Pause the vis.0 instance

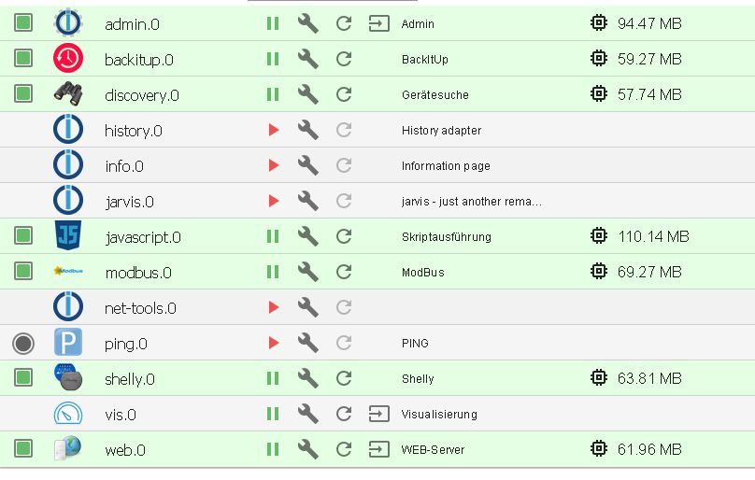pyautogui.click(x=273, y=414)
